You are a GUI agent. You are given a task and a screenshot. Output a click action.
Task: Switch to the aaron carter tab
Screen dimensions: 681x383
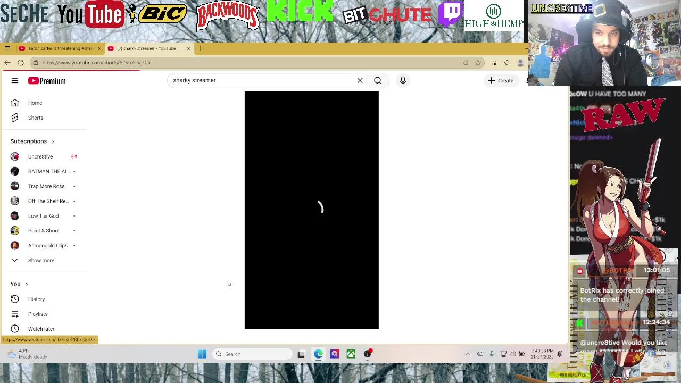pyautogui.click(x=60, y=48)
